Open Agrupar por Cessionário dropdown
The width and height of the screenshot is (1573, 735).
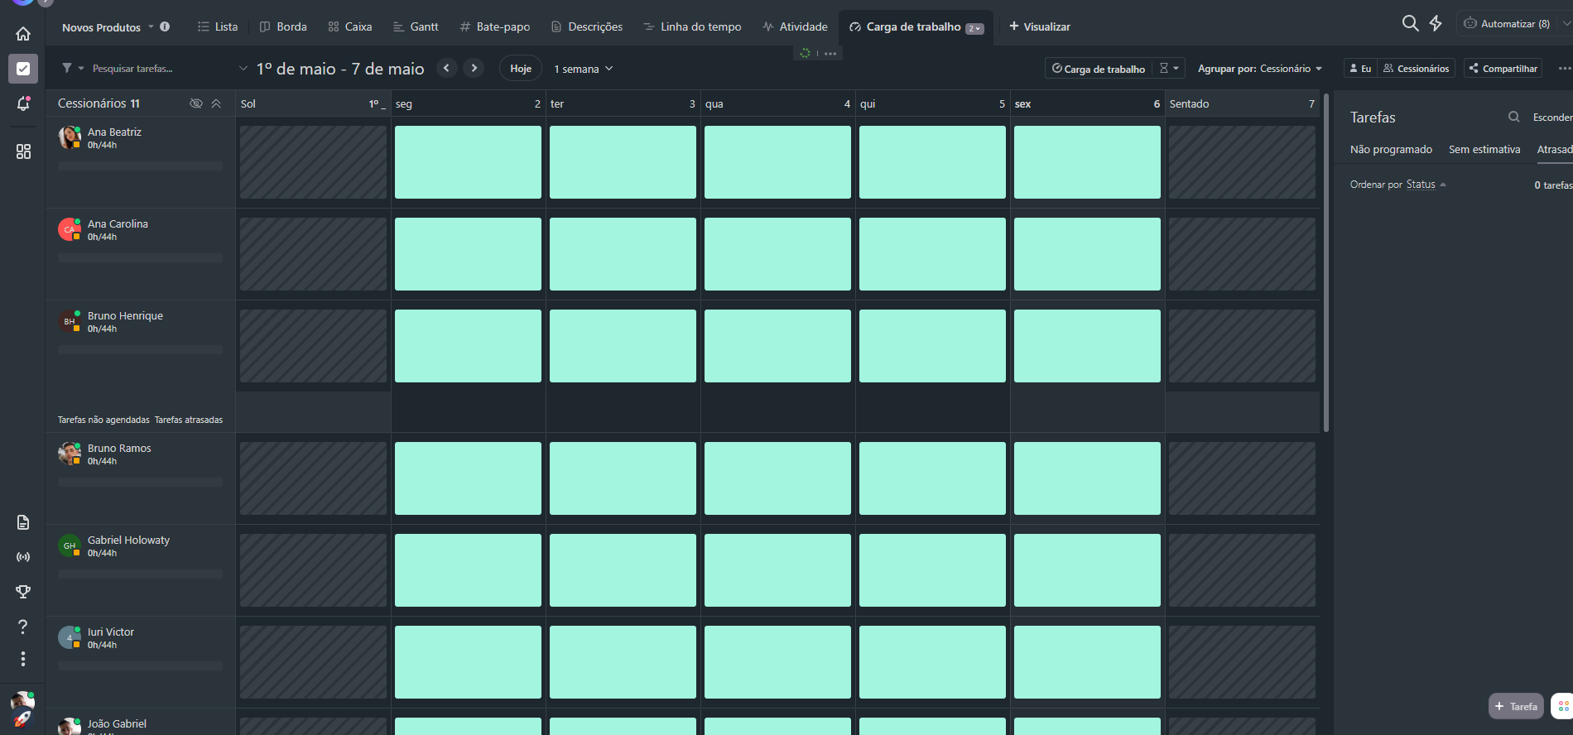pos(1259,69)
